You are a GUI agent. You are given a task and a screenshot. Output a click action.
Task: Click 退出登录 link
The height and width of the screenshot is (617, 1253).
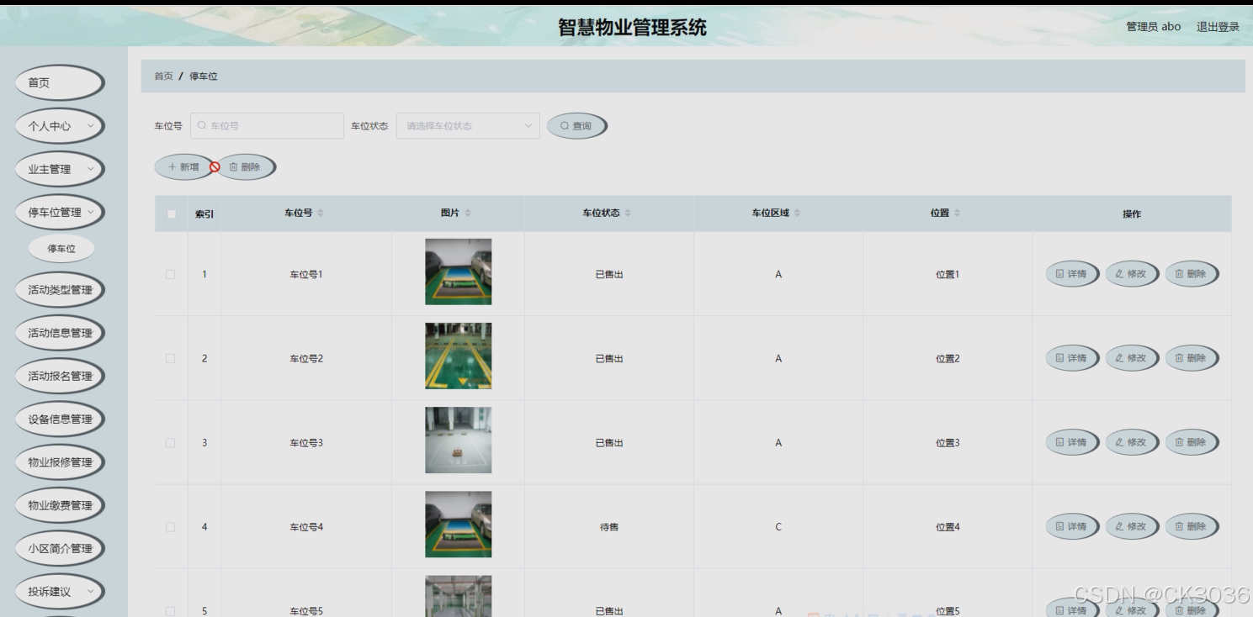click(x=1218, y=27)
